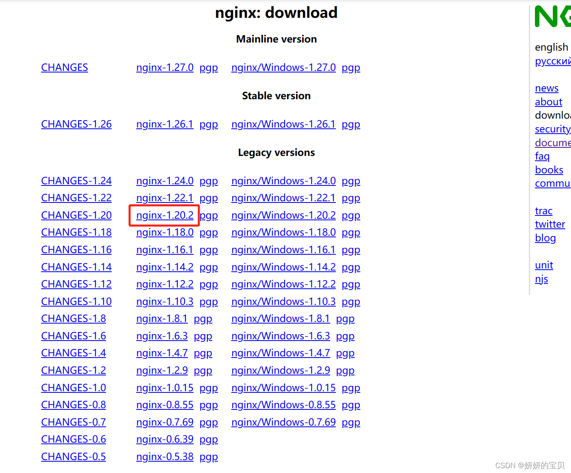Download nginx/Windows-1.27.0
This screenshot has height=473, width=571.
(283, 68)
